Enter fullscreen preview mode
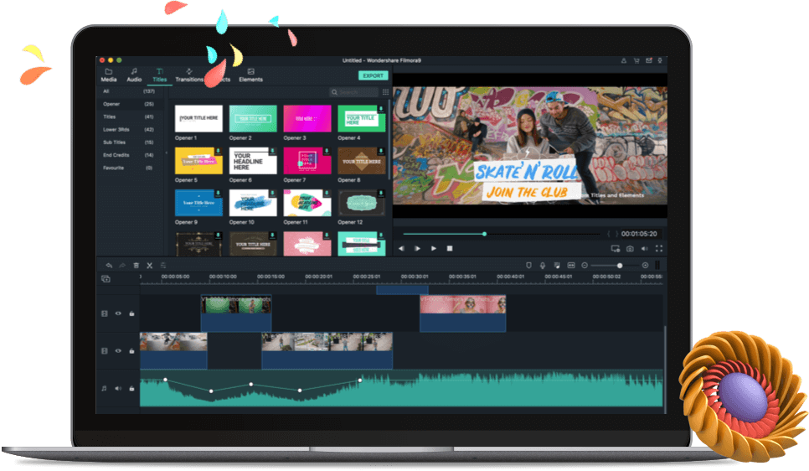 659,248
